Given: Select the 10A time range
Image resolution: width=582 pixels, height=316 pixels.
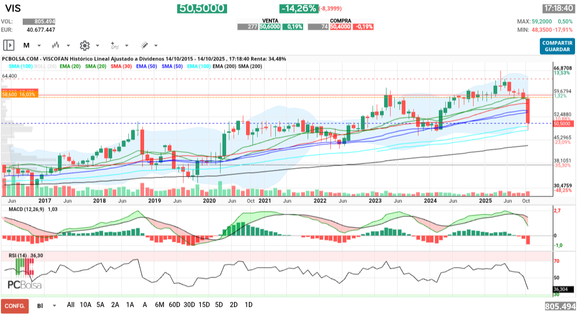Looking at the screenshot, I should pos(85,305).
